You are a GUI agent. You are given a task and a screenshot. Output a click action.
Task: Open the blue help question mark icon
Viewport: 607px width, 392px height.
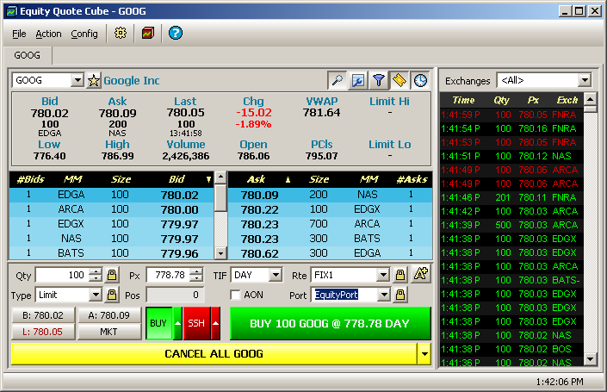tap(176, 34)
